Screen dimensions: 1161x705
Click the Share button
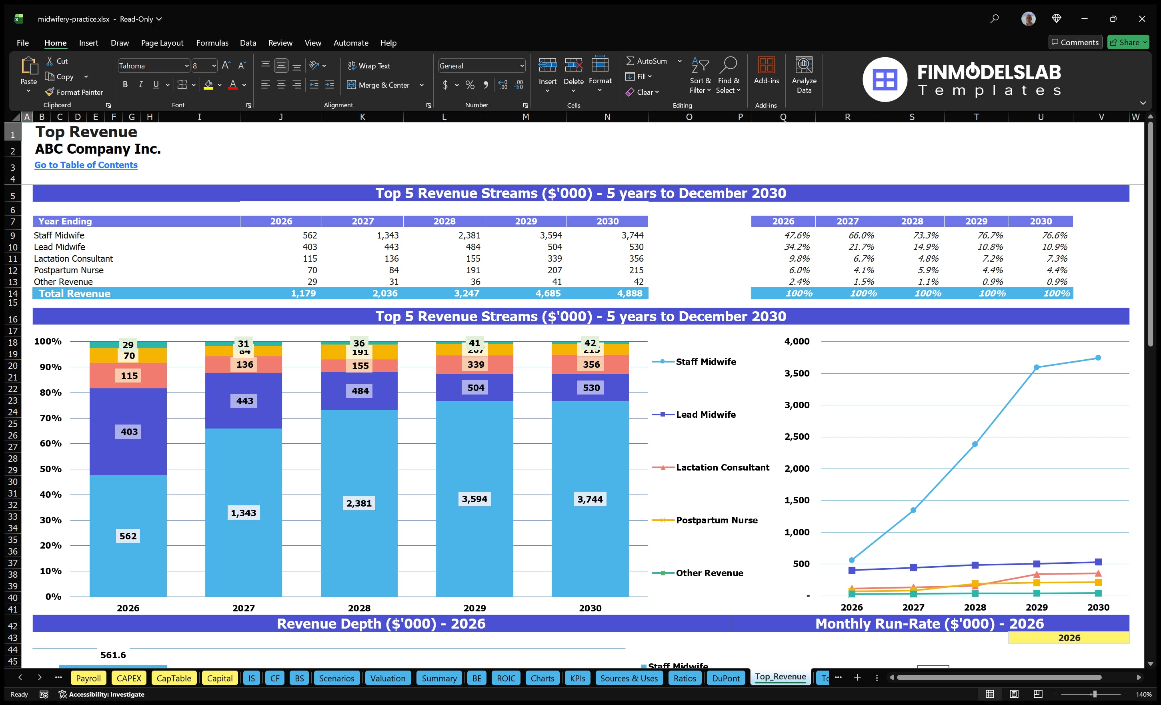coord(1127,42)
